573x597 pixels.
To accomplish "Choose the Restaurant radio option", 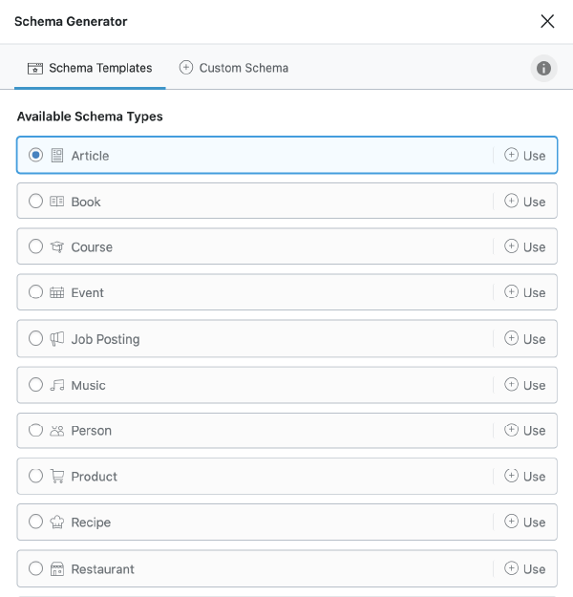I will pos(36,568).
